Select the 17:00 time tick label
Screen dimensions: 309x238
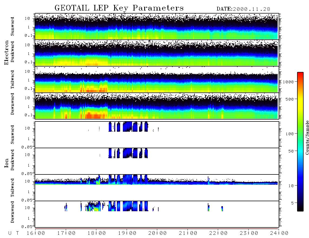click(66, 233)
